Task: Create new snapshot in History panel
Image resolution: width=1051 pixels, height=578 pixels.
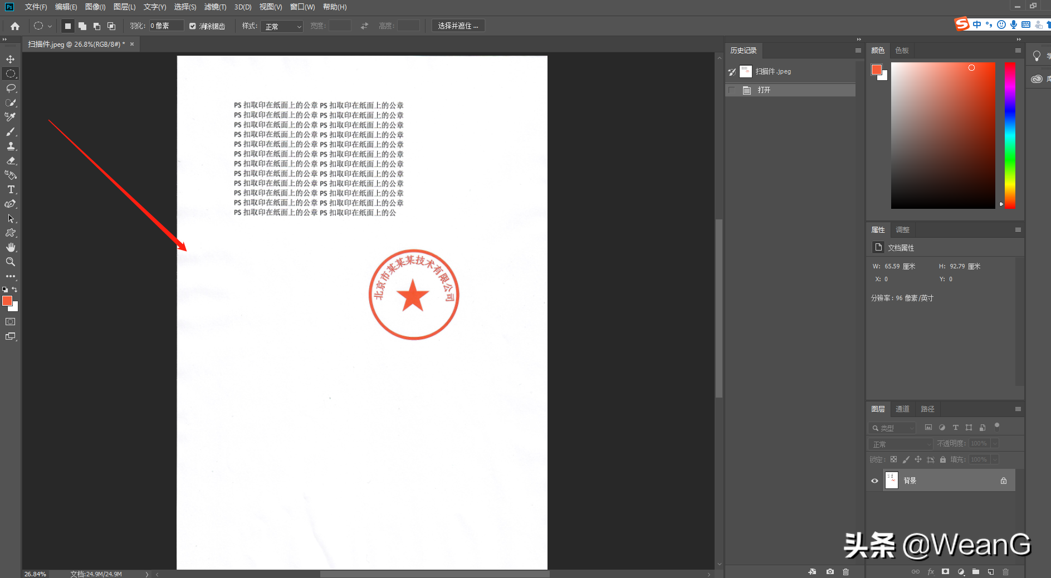Action: tap(830, 572)
